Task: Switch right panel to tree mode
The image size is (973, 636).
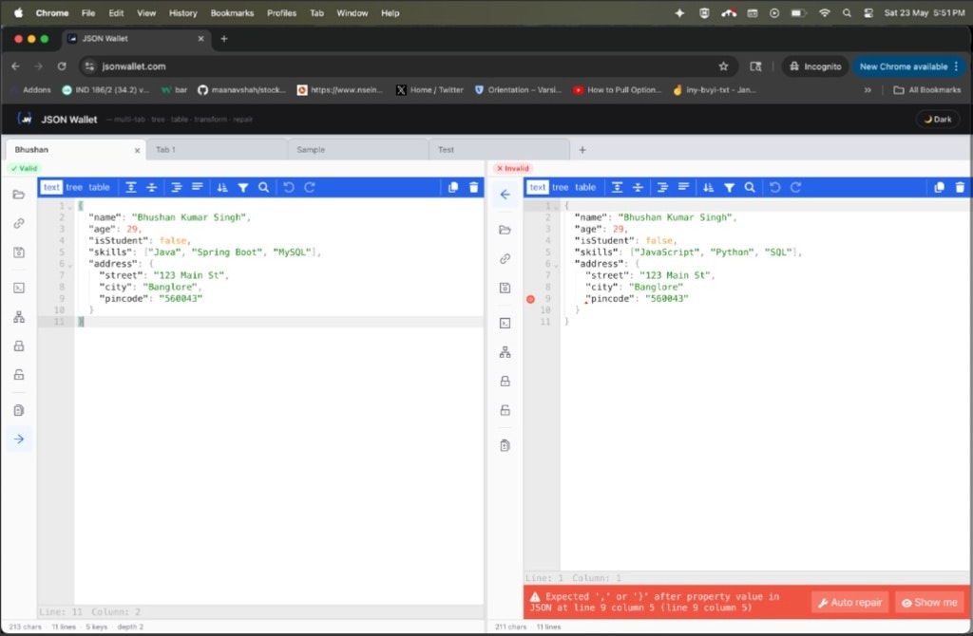Action: (560, 187)
